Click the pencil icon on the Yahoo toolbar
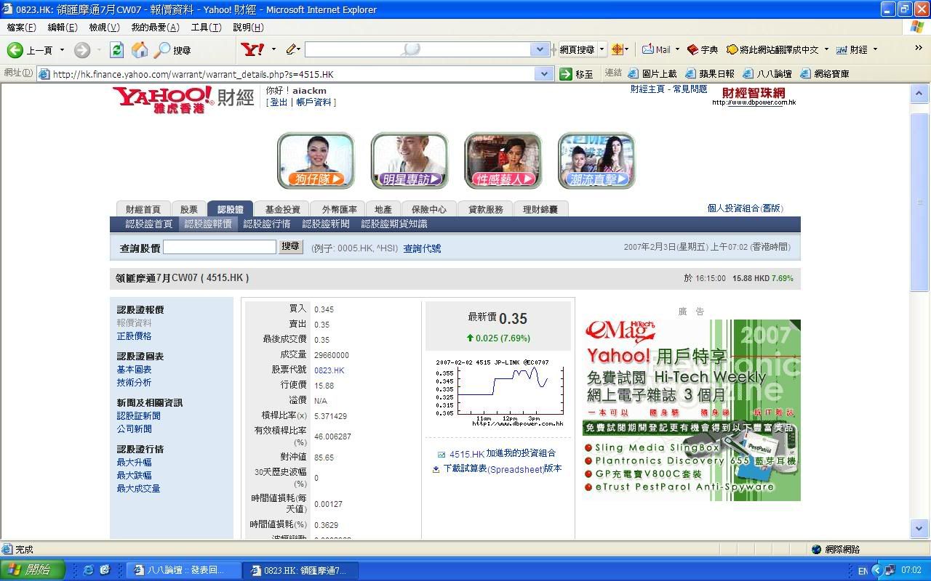The width and height of the screenshot is (931, 581). (291, 49)
